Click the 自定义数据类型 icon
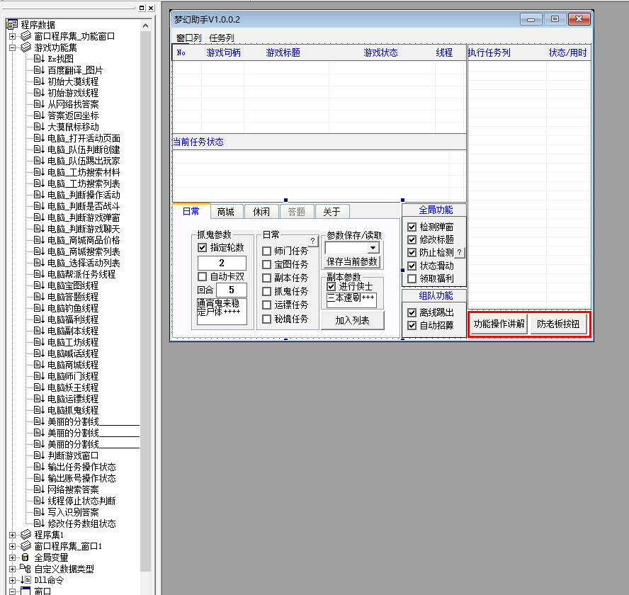The width and height of the screenshot is (629, 595). pos(25,569)
